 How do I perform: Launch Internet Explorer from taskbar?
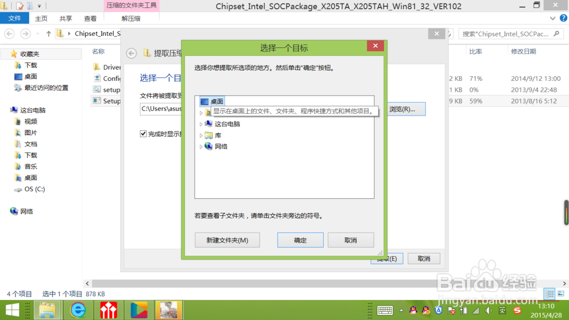point(77,310)
